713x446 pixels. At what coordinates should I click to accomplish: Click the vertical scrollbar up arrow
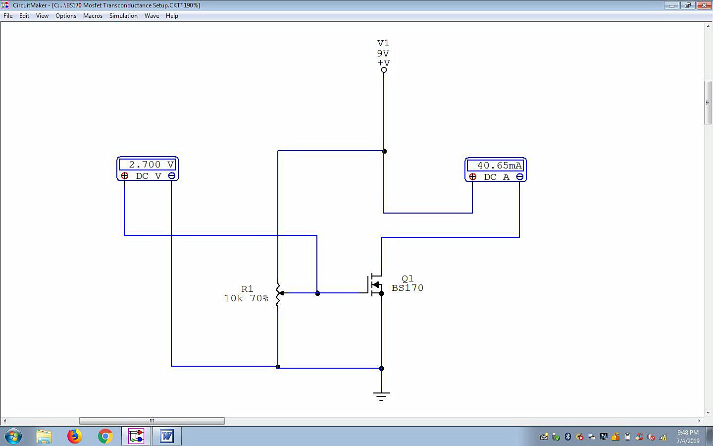708,26
